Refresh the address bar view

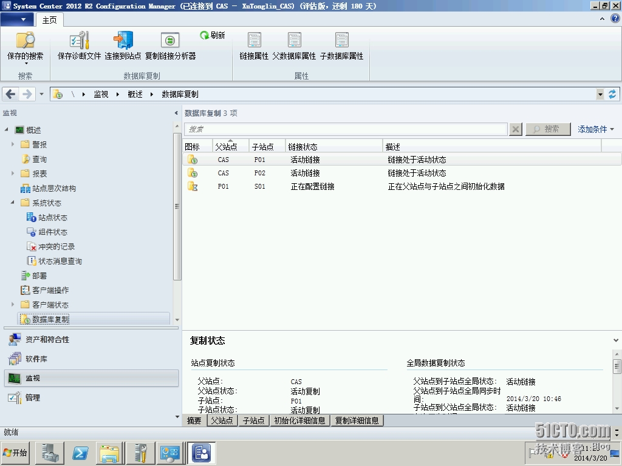[x=612, y=94]
